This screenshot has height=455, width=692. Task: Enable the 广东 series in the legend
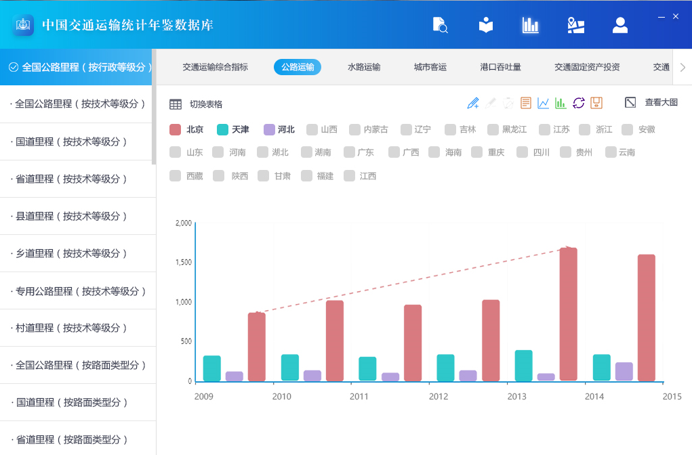[x=359, y=152]
